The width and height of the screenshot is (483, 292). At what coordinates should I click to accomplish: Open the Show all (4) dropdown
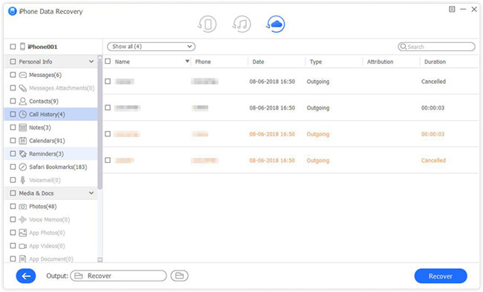coord(152,47)
